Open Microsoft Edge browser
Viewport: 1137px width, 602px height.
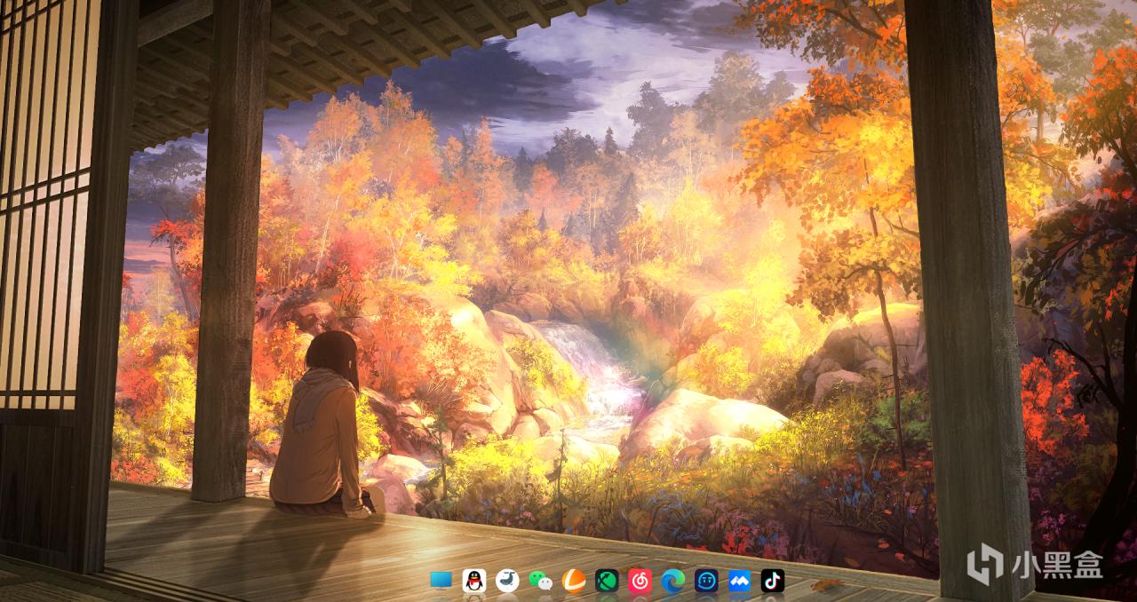pos(672,581)
